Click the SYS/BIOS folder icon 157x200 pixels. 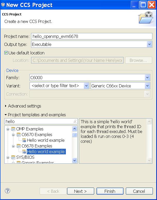click(x=13, y=157)
